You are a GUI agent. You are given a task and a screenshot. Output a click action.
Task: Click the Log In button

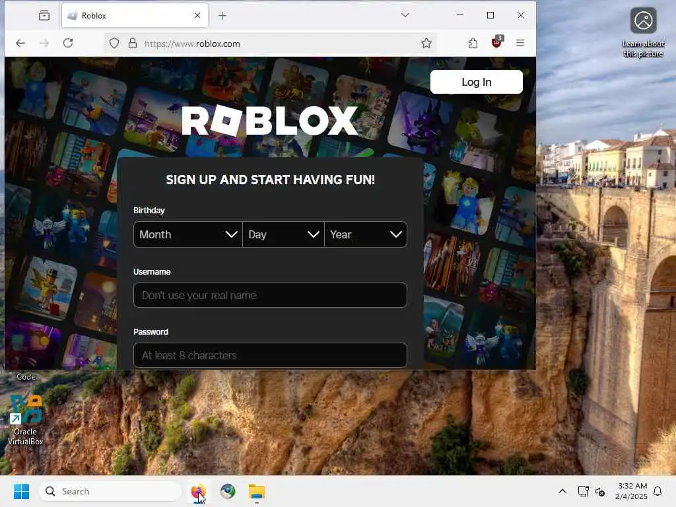pos(477,82)
